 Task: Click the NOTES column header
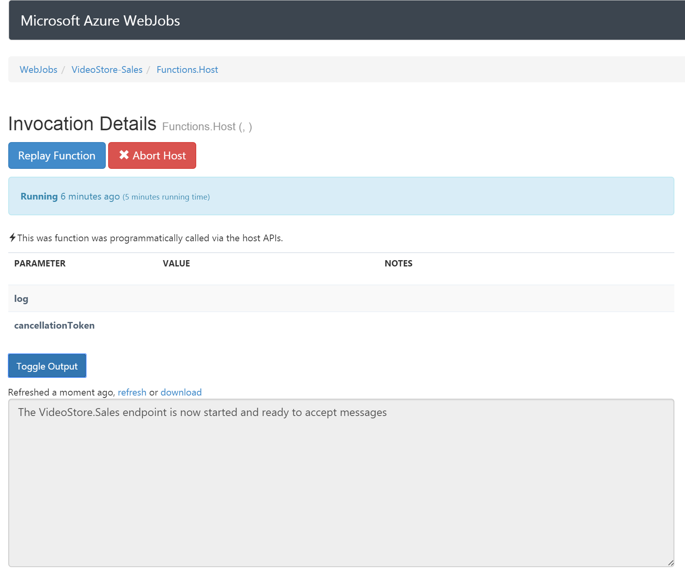399,263
